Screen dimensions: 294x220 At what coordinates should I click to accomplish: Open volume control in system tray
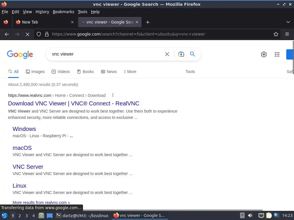click(x=250, y=215)
